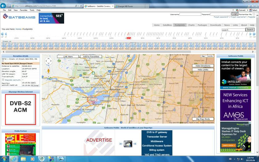Open the News navigation tab

coord(227,25)
